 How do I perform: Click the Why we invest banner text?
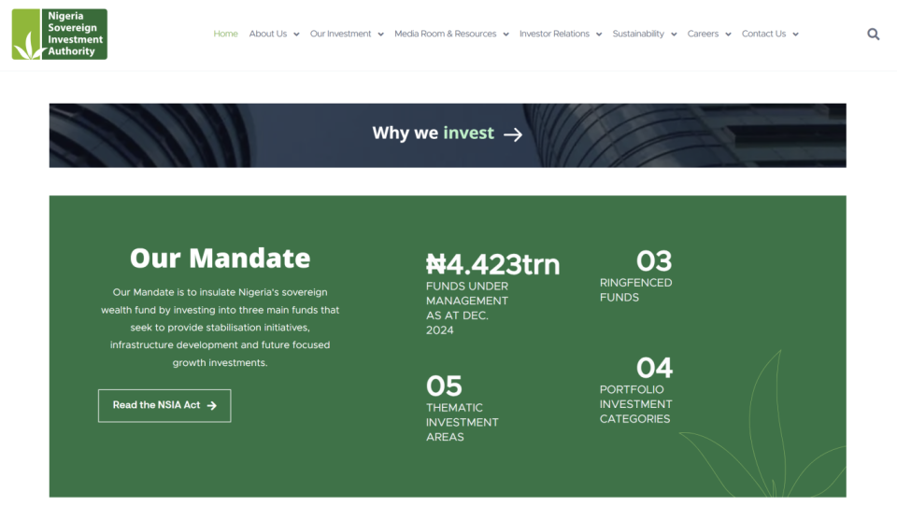pos(433,133)
